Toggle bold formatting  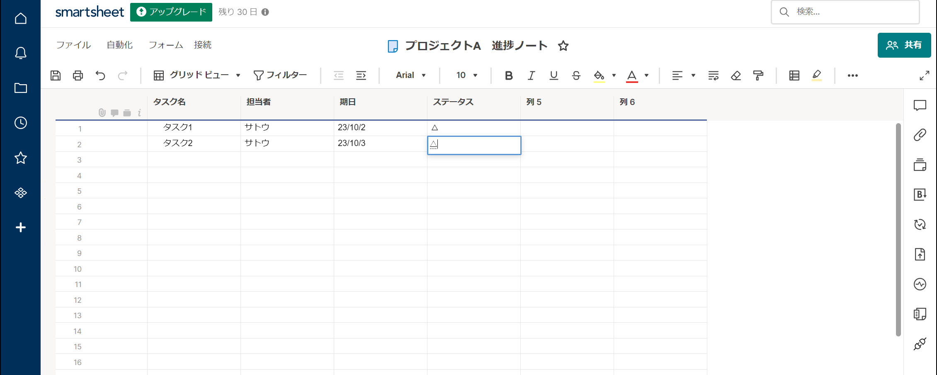point(508,75)
